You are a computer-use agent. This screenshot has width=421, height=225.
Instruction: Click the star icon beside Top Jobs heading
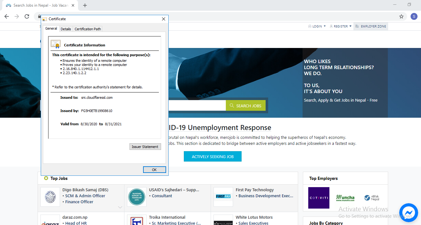click(x=47, y=178)
